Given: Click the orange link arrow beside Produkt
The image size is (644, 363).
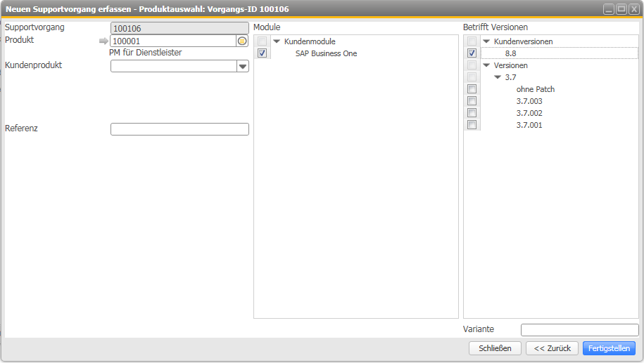Looking at the screenshot, I should (x=103, y=41).
